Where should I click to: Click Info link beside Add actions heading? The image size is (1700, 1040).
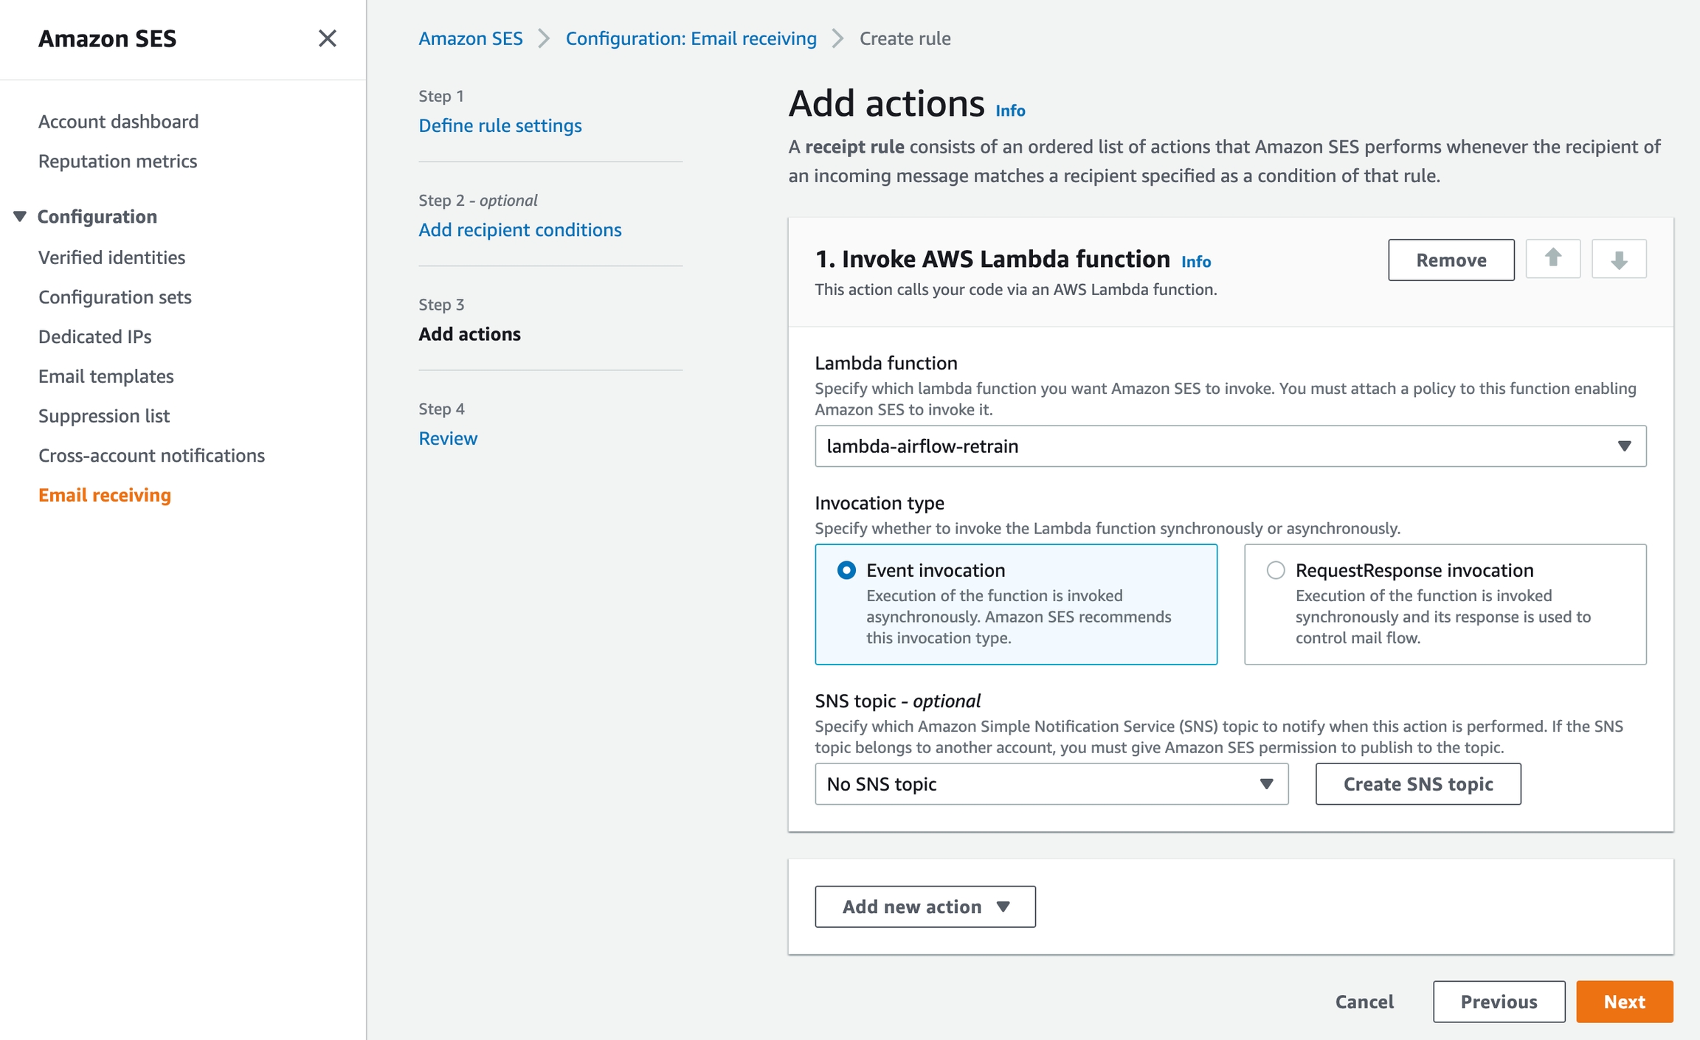click(x=1009, y=111)
